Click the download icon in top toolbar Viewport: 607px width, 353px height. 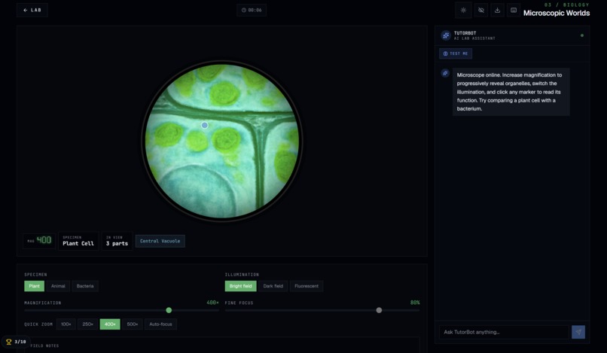(497, 11)
